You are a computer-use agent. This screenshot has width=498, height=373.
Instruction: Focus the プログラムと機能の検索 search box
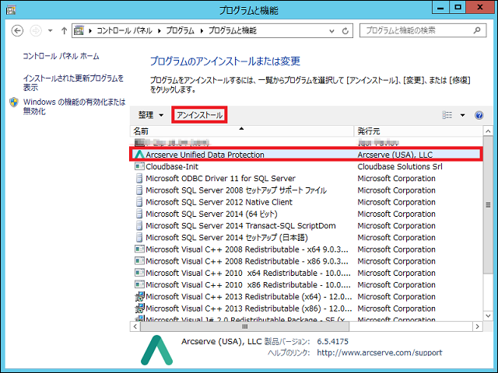click(423, 30)
